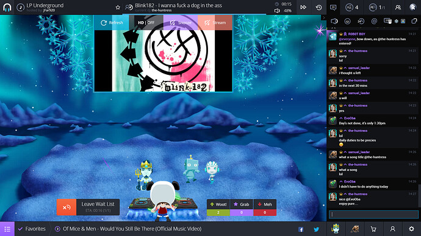Screen dimensions: 421x236
Task: Click Leave Wait List button
Action: click(x=88, y=207)
